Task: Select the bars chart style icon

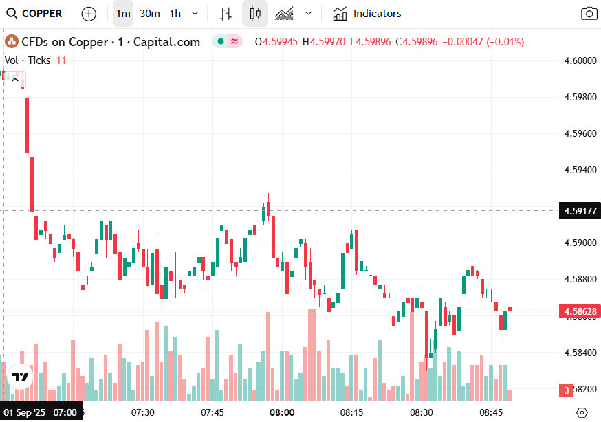Action: [x=226, y=14]
